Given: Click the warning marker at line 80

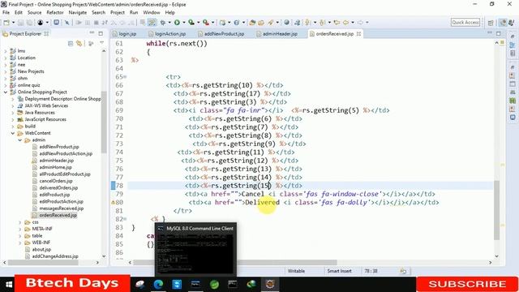Looking at the screenshot, I should point(113,202).
